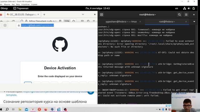This screenshot has width=200, height=112.
Task: Click the Firefox reload button
Action: coord(13,21)
